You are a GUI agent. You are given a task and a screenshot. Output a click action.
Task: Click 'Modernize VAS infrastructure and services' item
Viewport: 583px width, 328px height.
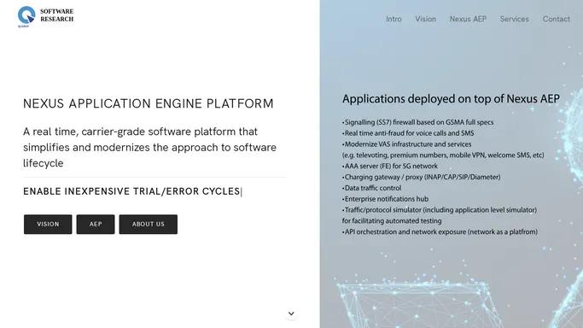click(407, 144)
